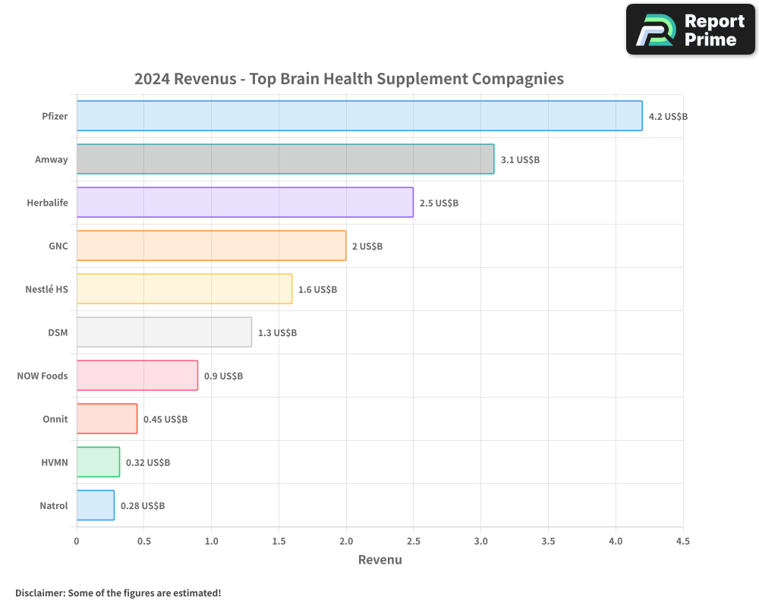Image resolution: width=759 pixels, height=607 pixels.
Task: Click the GNC orange bar
Action: [211, 246]
